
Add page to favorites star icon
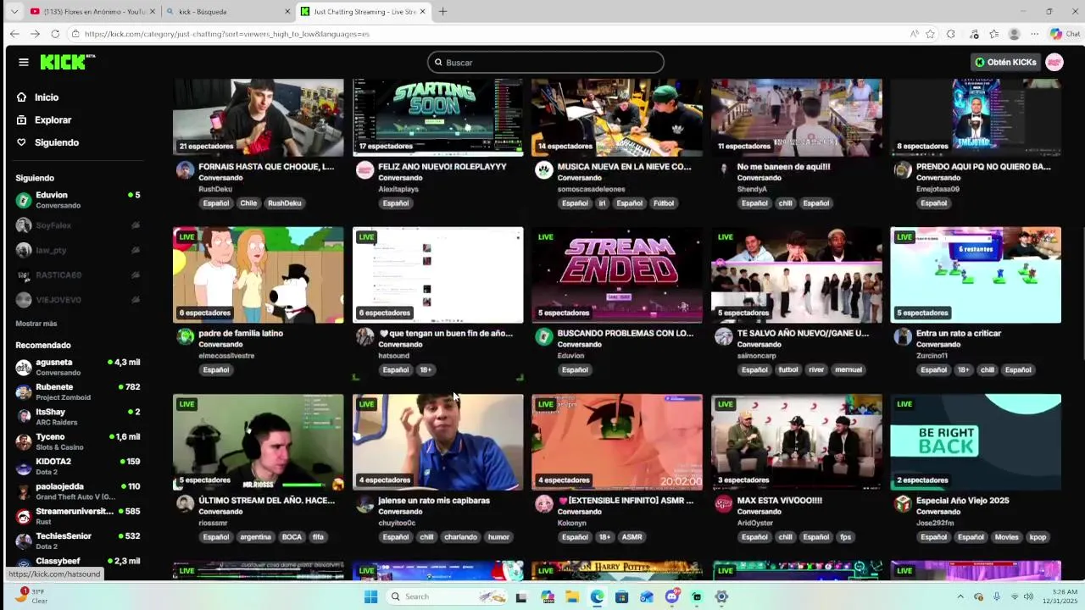(930, 34)
